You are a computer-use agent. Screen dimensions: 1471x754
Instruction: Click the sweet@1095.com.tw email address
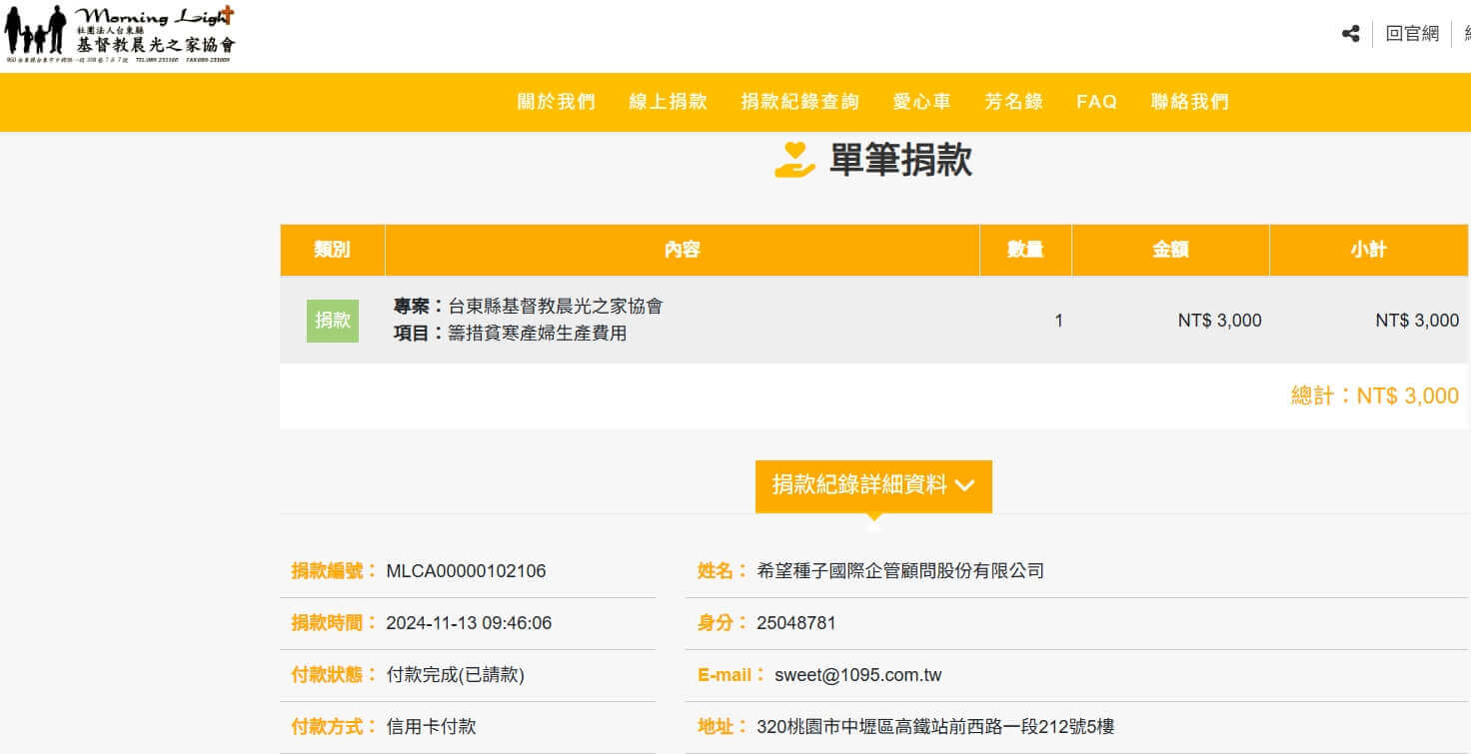857,675
